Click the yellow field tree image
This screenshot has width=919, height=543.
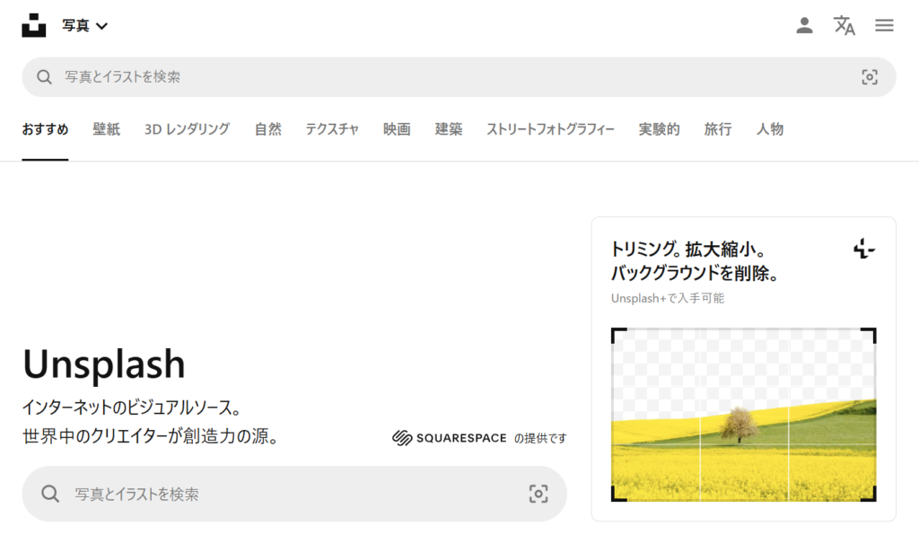743,415
